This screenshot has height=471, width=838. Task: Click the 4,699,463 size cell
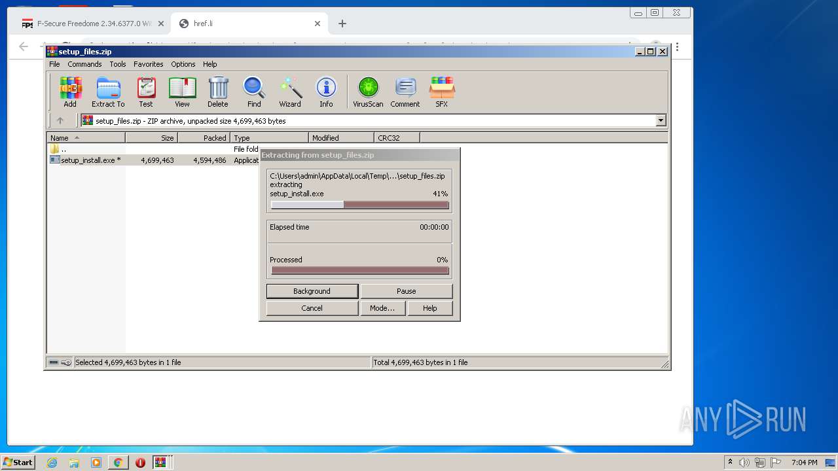pos(157,160)
